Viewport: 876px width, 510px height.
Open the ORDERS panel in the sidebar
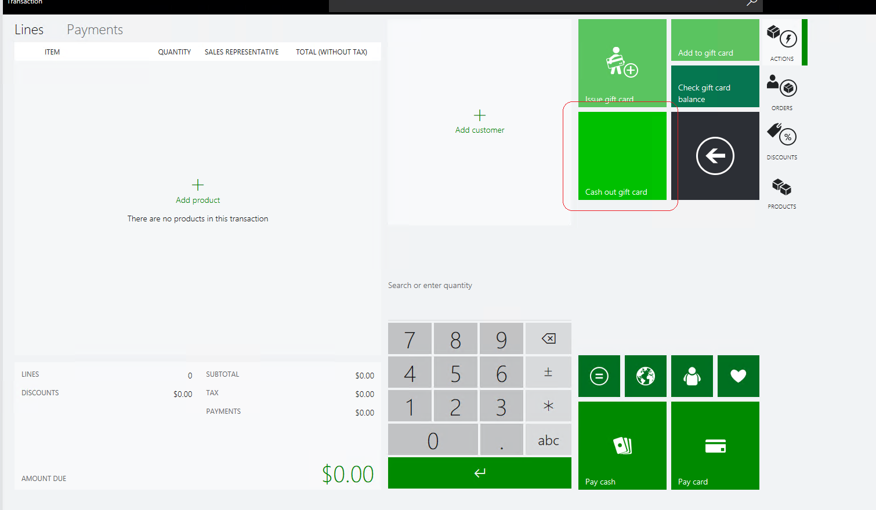pyautogui.click(x=782, y=92)
